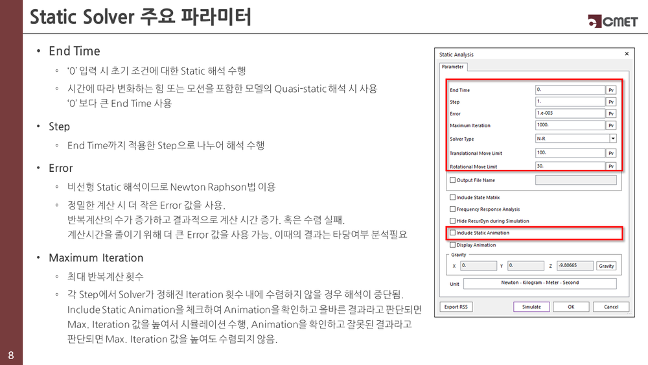Screen dimensions: 648x365
Task: Click the Pv button next to End Time
Action: (x=610, y=90)
